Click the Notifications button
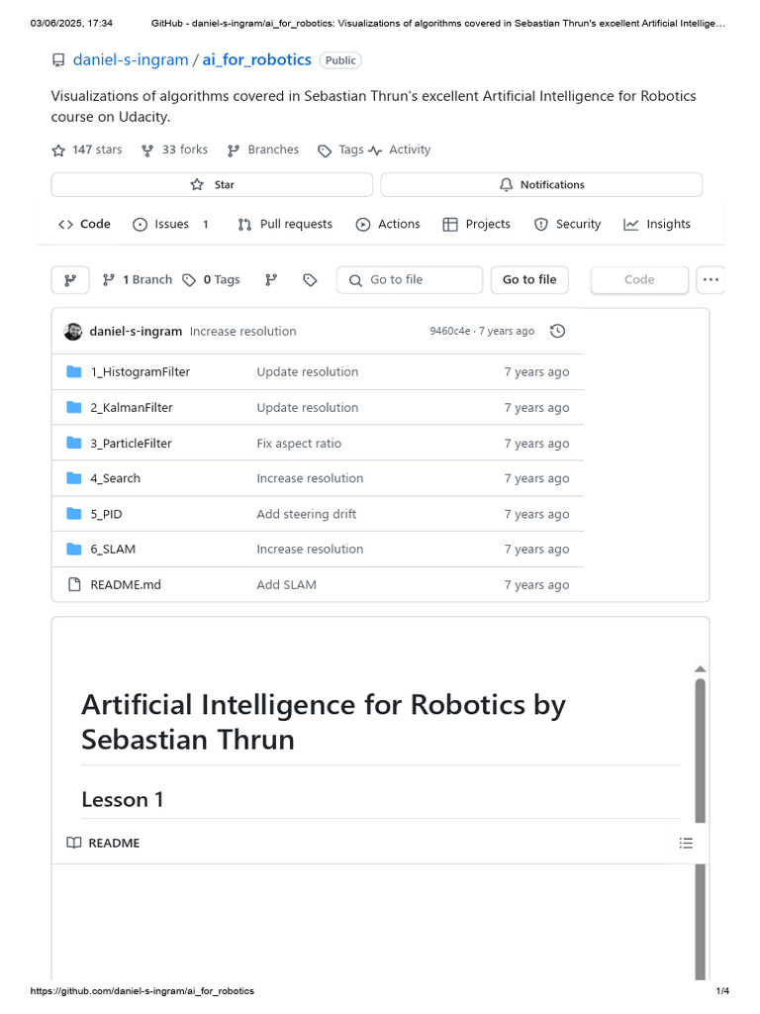760x1014 pixels. click(541, 185)
